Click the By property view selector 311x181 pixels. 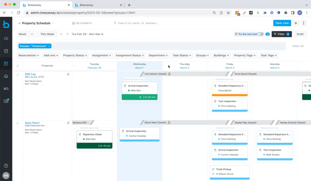(x=82, y=23)
